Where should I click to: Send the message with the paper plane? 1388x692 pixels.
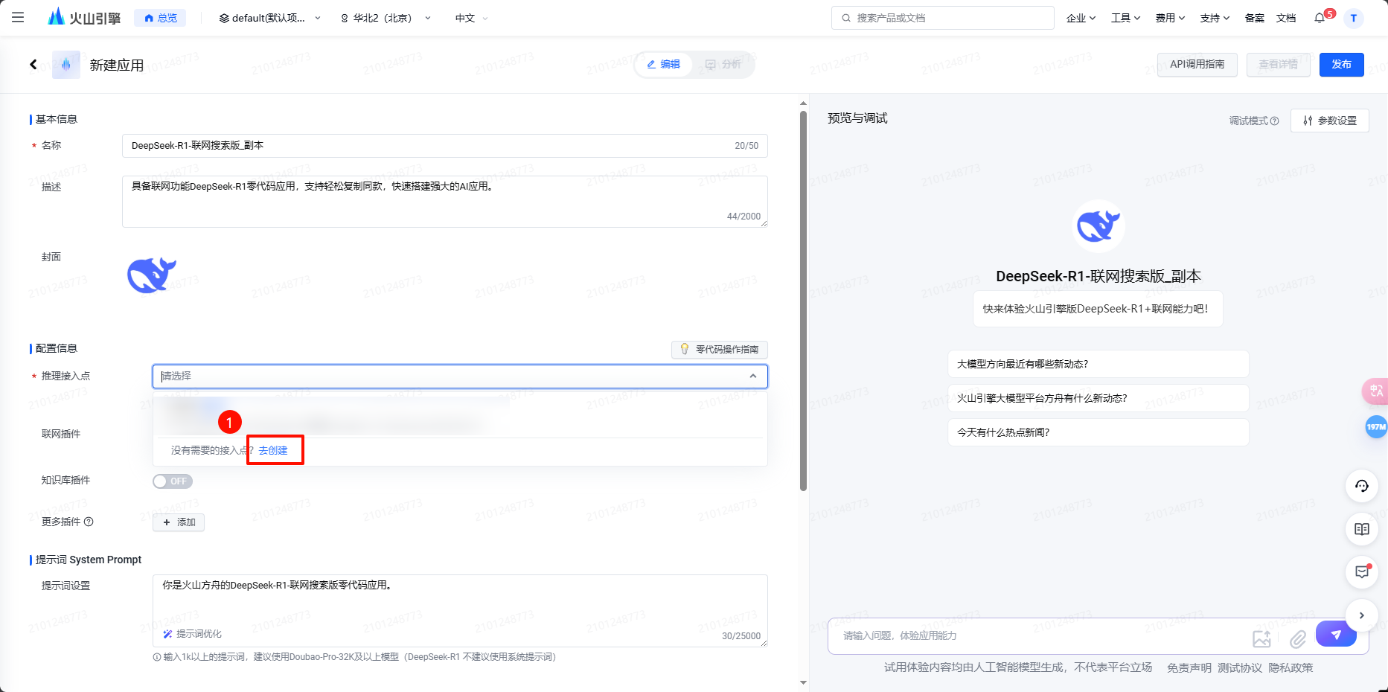pos(1336,635)
